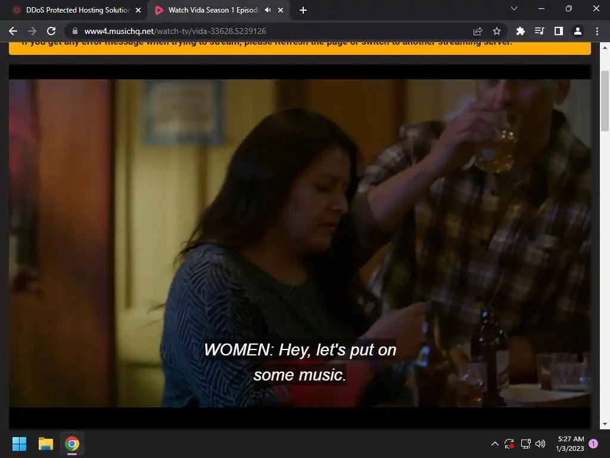
Task: Share this page using the share icon
Action: pos(478,31)
